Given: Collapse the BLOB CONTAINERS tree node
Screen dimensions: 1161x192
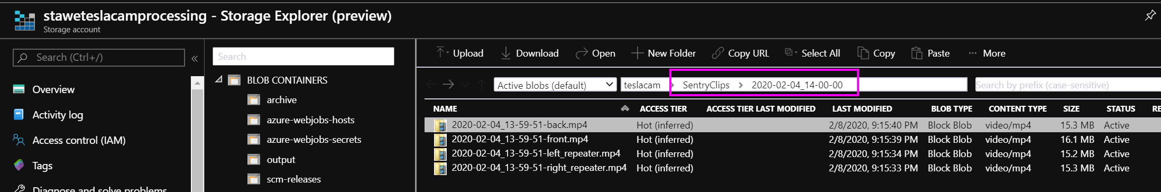Looking at the screenshot, I should tap(218, 80).
